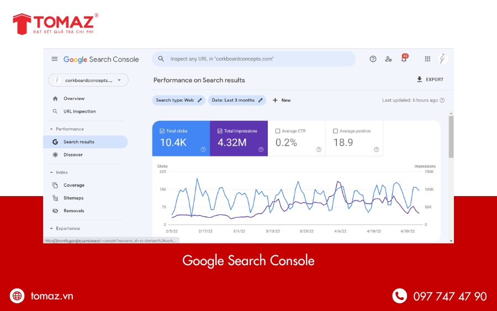Viewport: 497px width, 311px height.
Task: Open the account avatar
Action: (442, 59)
